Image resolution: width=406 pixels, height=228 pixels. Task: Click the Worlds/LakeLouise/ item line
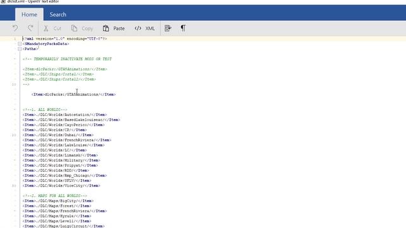63,145
